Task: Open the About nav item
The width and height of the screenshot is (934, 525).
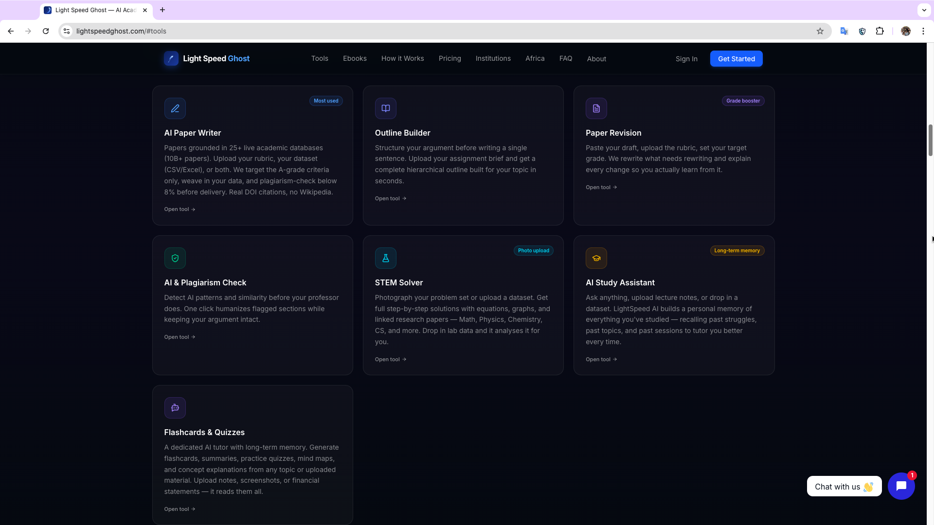Action: [596, 59]
